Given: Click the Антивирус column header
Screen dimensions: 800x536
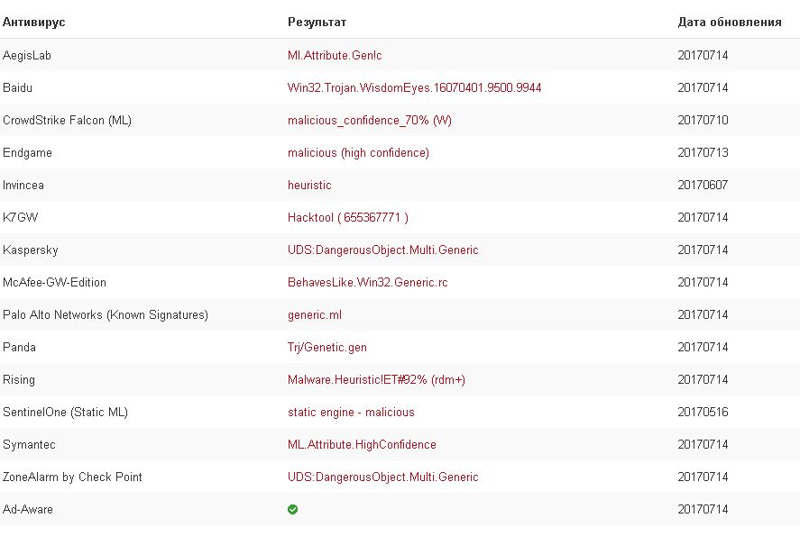Looking at the screenshot, I should tap(34, 22).
